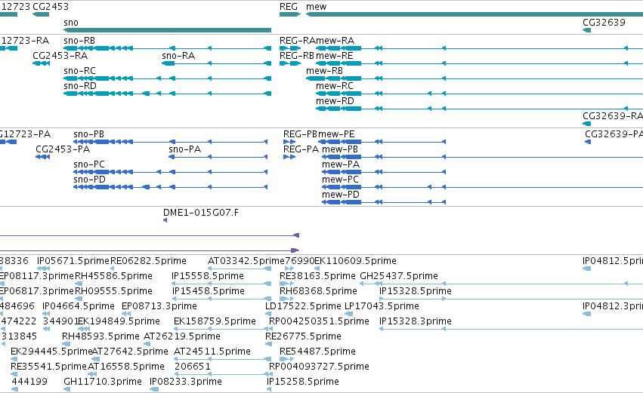
Task: Click the mew-RD transcript label
Action: pyautogui.click(x=335, y=101)
